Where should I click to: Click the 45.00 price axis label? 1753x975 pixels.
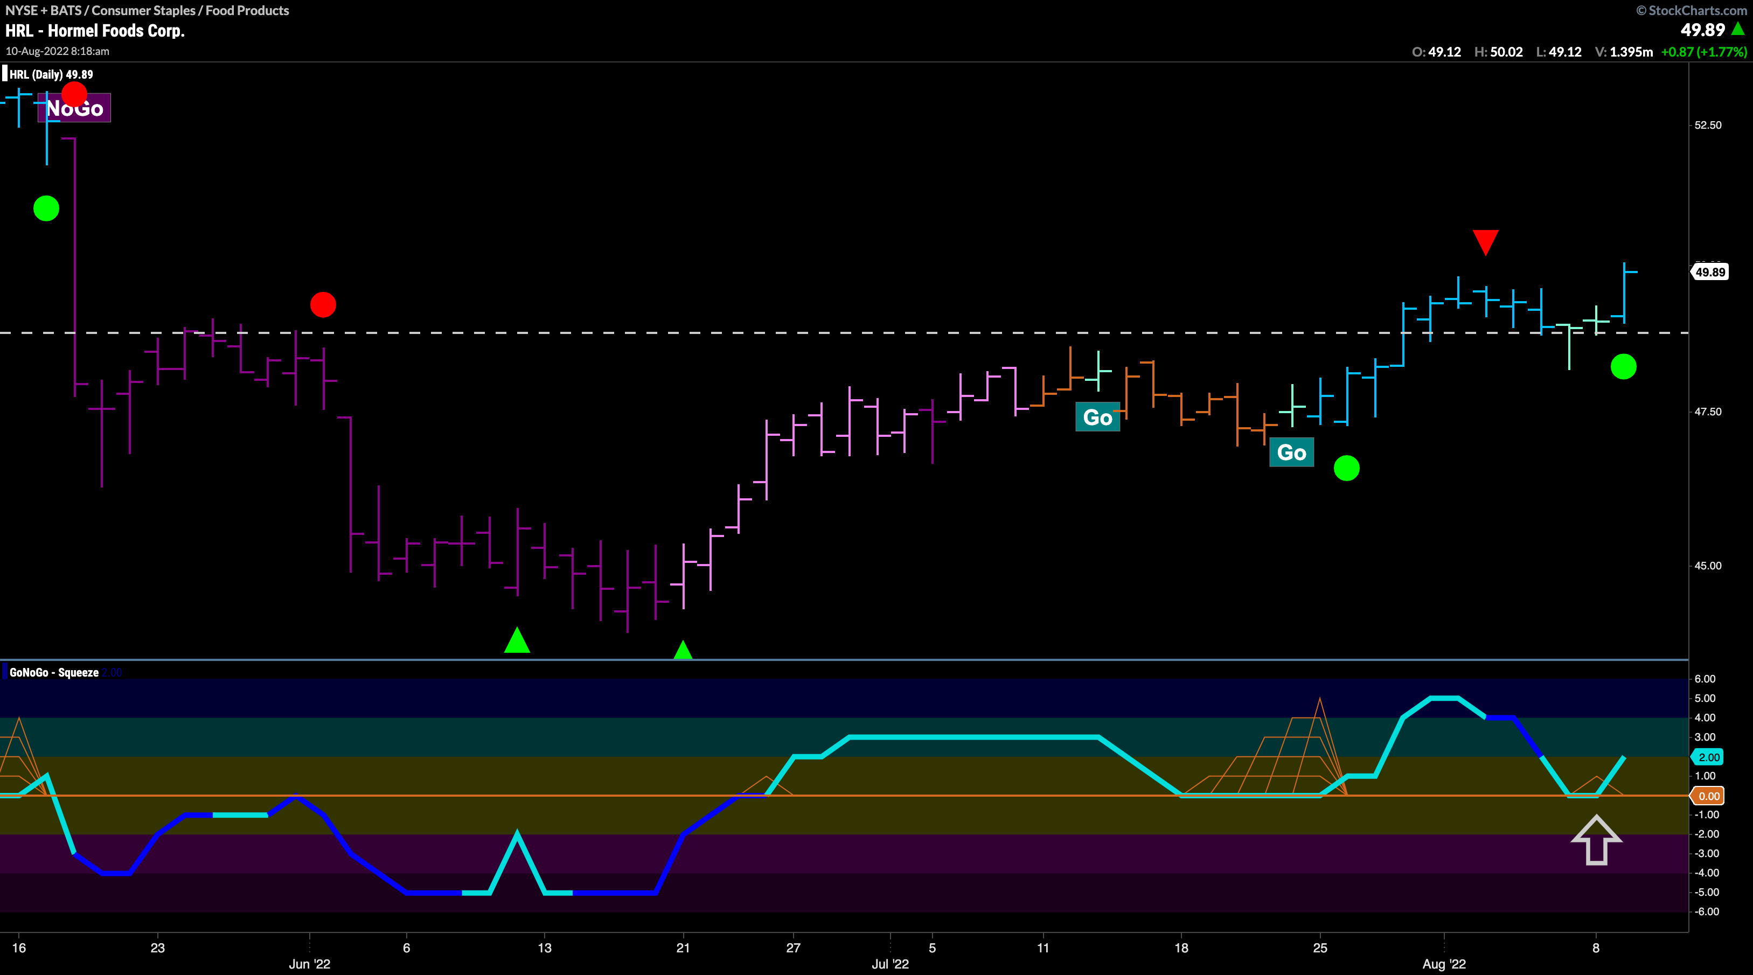coord(1708,566)
